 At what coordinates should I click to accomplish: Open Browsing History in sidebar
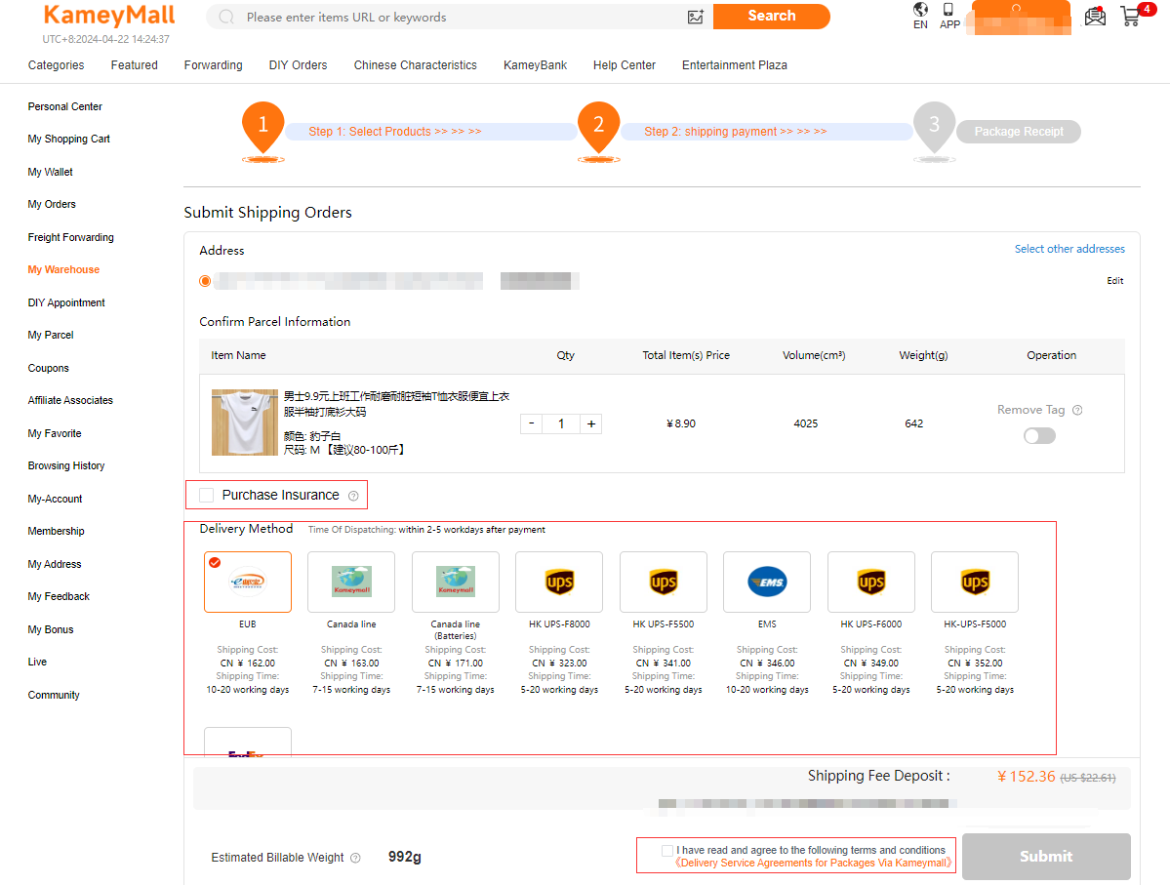click(x=66, y=465)
